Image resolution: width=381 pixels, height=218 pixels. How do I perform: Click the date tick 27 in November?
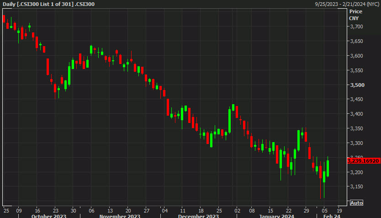147,211
